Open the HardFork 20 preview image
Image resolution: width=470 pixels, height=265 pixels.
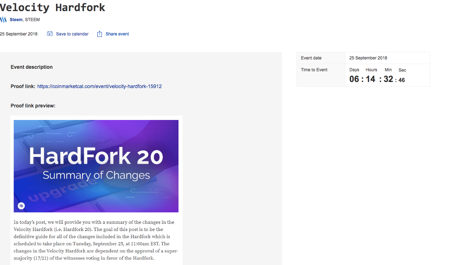96,166
